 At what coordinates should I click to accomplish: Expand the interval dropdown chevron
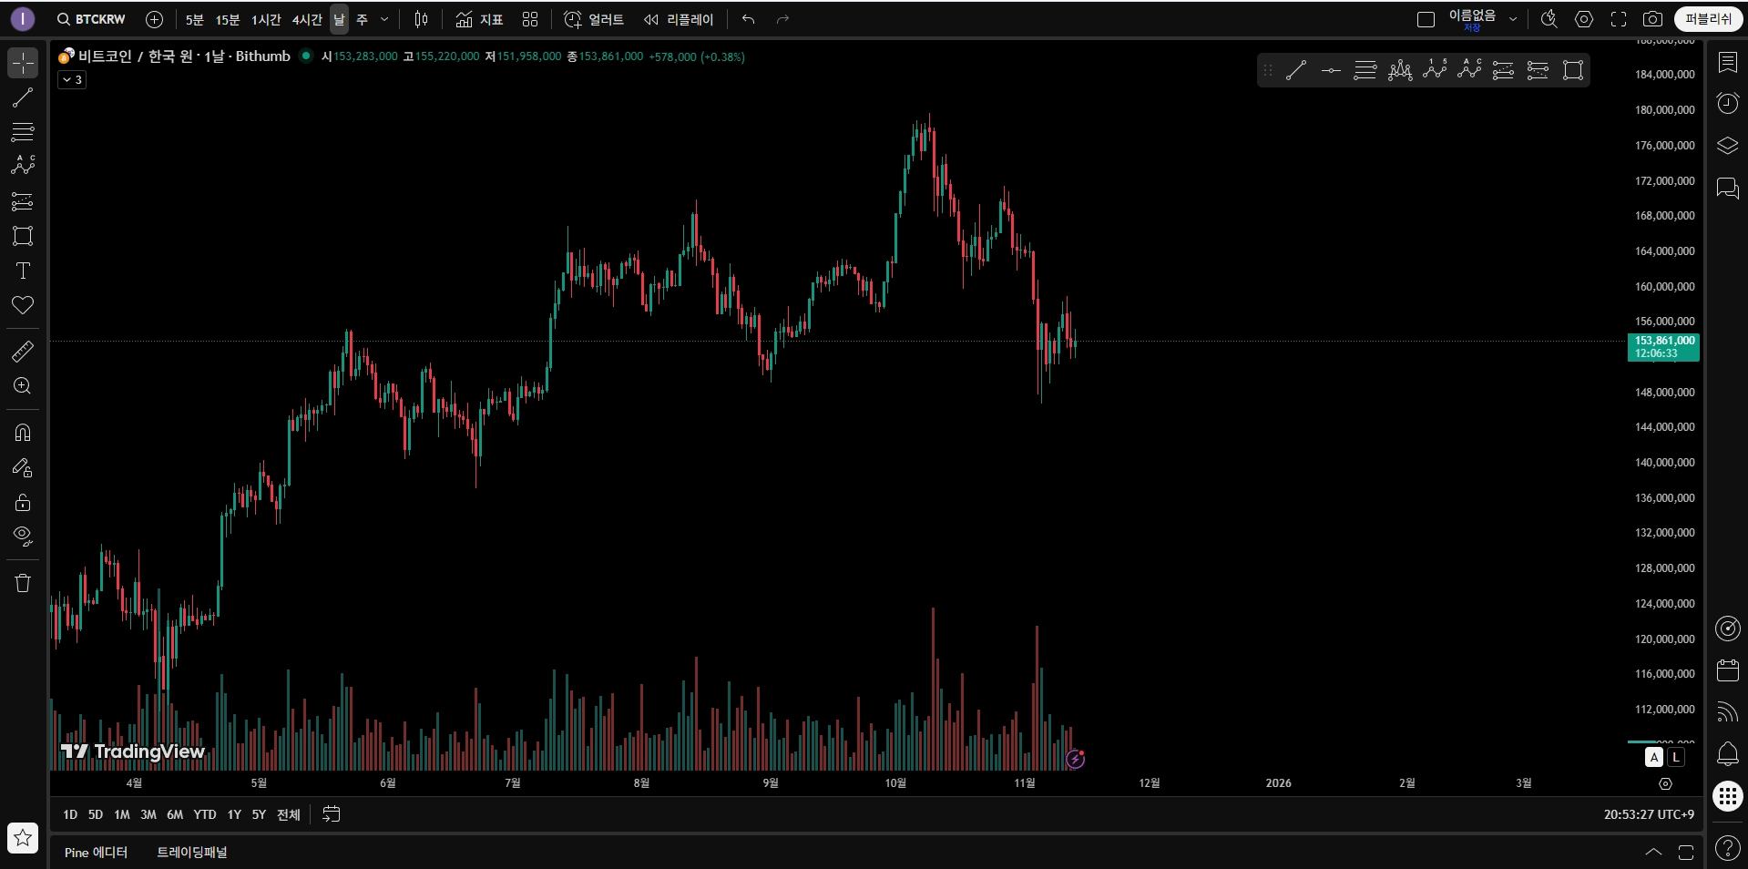(384, 19)
